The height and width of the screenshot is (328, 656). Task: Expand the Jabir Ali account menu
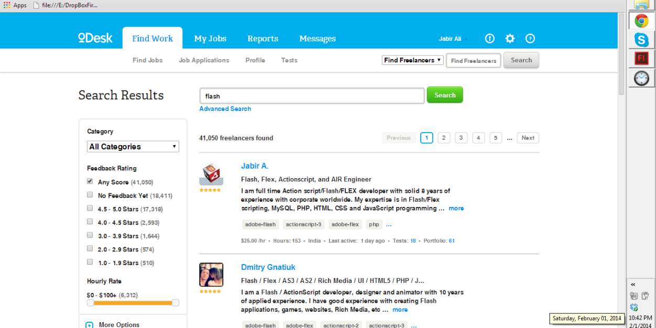click(x=453, y=39)
